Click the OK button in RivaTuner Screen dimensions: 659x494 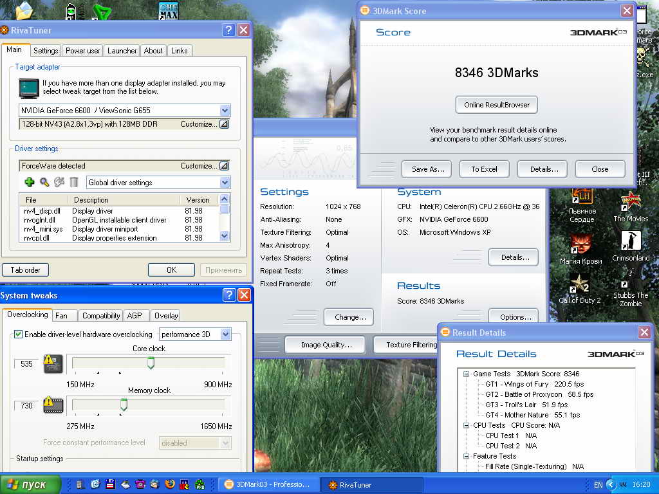click(x=171, y=270)
